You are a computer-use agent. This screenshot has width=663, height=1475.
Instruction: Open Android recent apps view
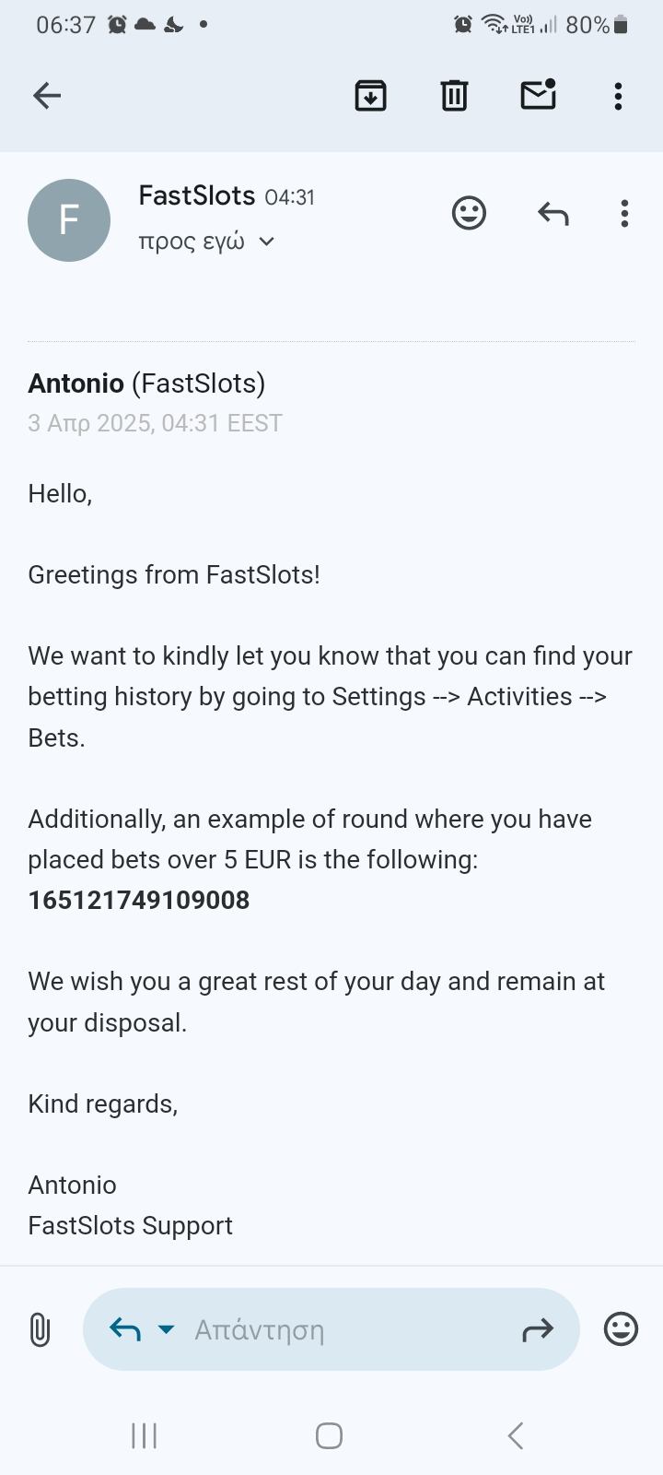point(145,1435)
